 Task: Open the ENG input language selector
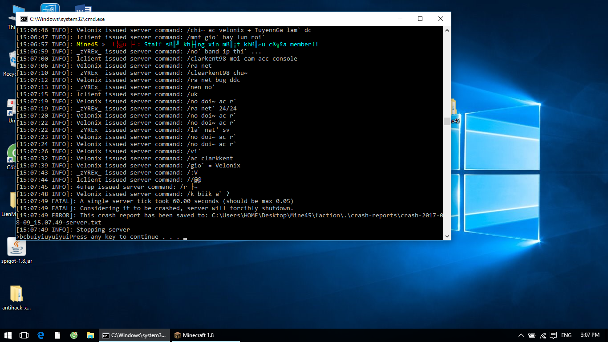pyautogui.click(x=566, y=335)
